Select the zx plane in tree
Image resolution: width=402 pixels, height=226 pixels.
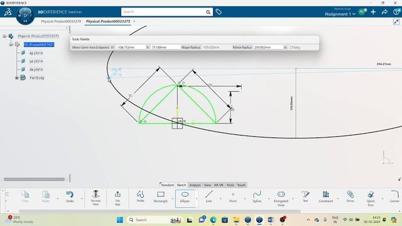tap(36, 70)
